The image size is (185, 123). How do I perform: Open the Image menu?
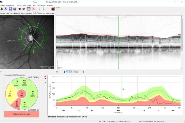[2, 6]
